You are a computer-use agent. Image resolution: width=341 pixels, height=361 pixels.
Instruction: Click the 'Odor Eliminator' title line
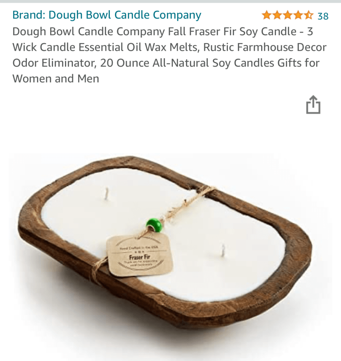pyautogui.click(x=166, y=63)
